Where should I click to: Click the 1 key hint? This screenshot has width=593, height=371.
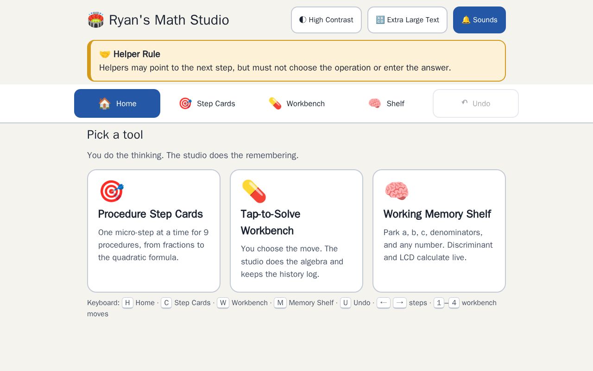[439, 303]
